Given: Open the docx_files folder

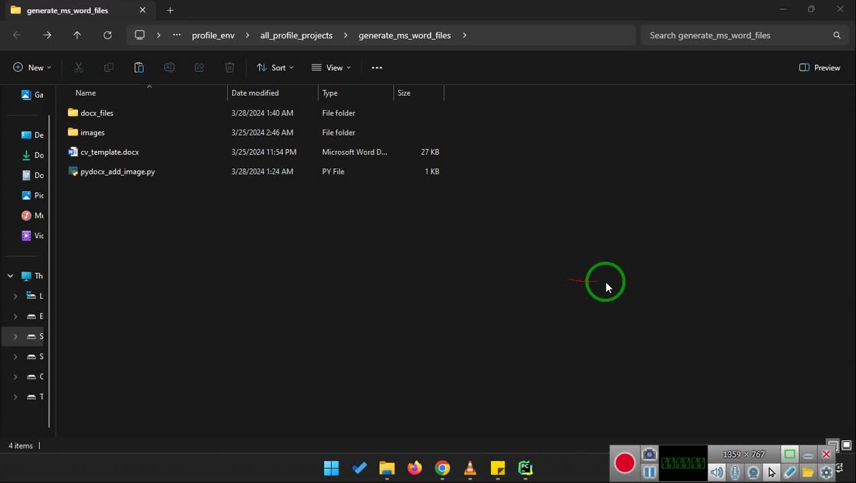Looking at the screenshot, I should 97,113.
